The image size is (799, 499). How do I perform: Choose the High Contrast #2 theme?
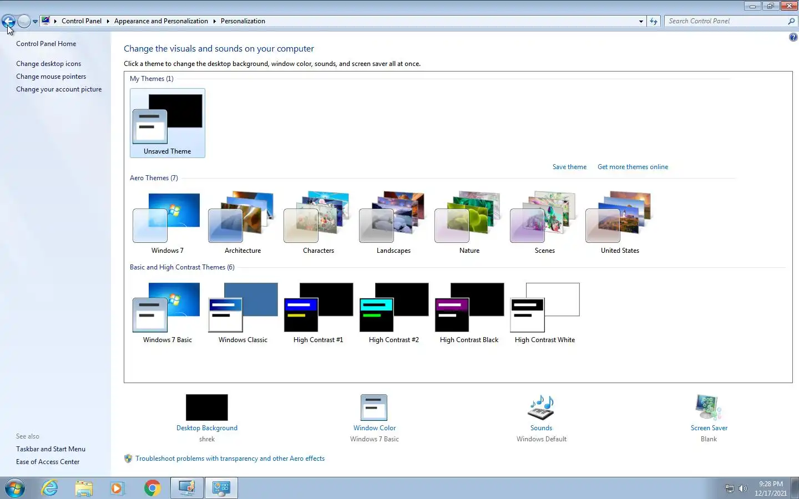click(393, 313)
